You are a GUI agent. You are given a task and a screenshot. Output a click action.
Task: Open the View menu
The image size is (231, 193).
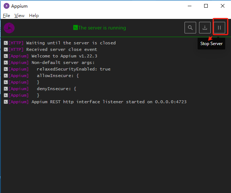[x=20, y=16]
